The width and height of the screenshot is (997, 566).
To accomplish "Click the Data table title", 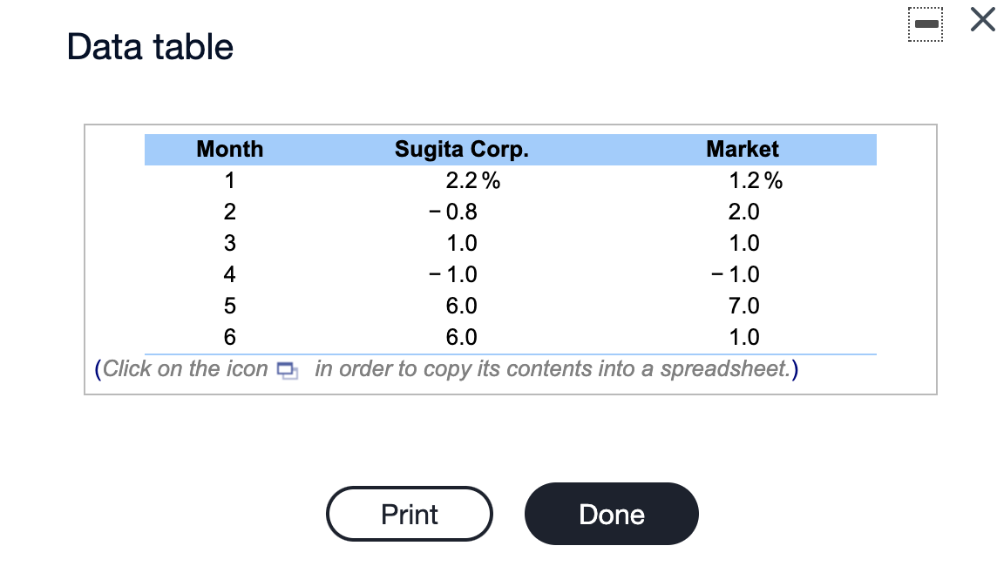I will coord(148,46).
